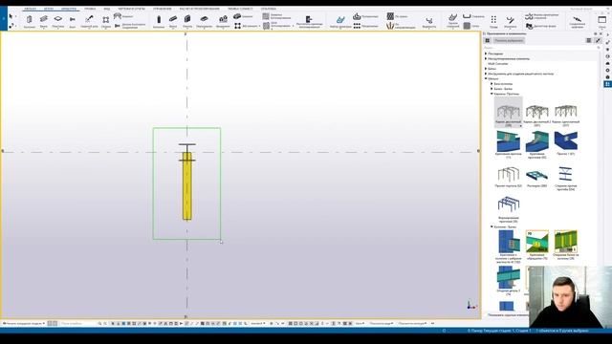The image size is (612, 344).
Task: Click the magnifier icon in the bottom toolbar
Action: pos(99,323)
